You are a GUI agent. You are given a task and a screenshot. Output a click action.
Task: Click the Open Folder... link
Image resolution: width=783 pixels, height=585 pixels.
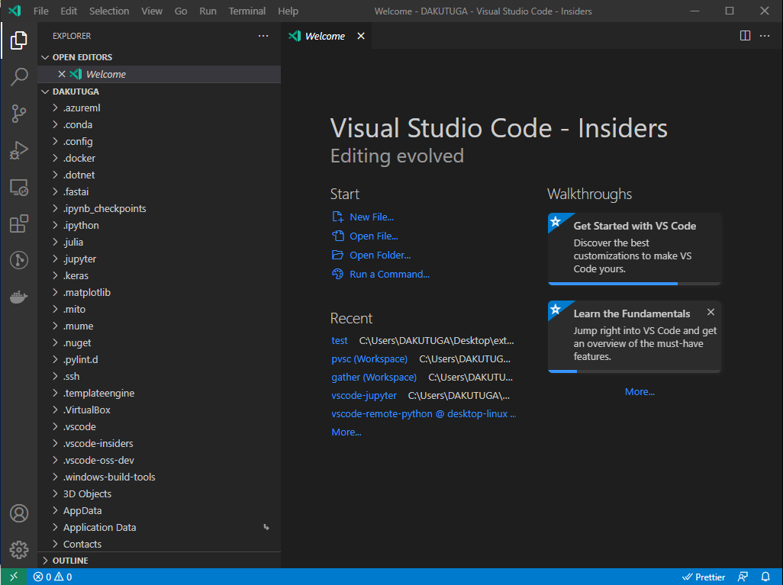click(379, 256)
